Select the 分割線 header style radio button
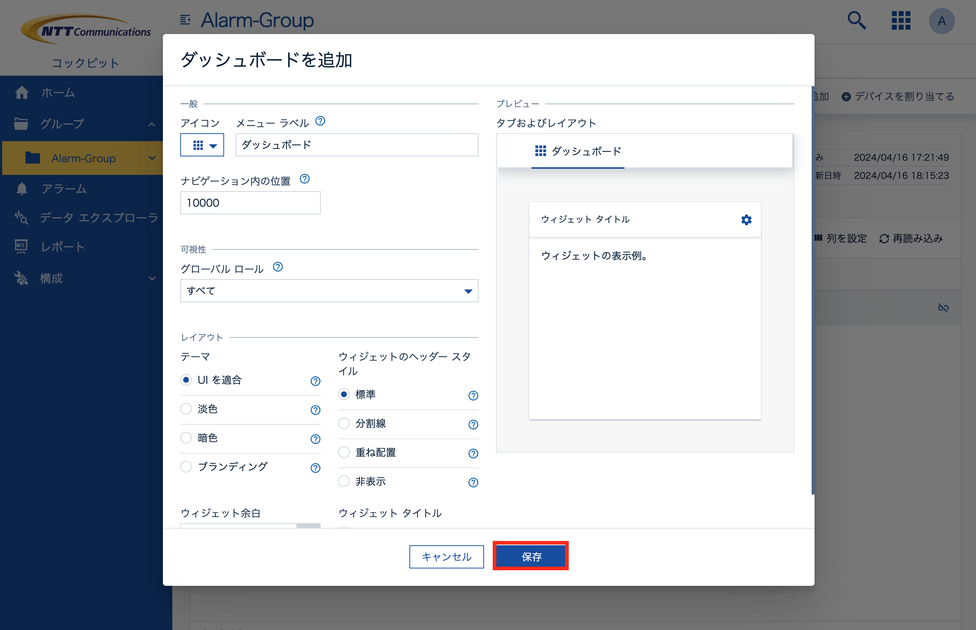Viewport: 976px width, 630px height. 344,423
